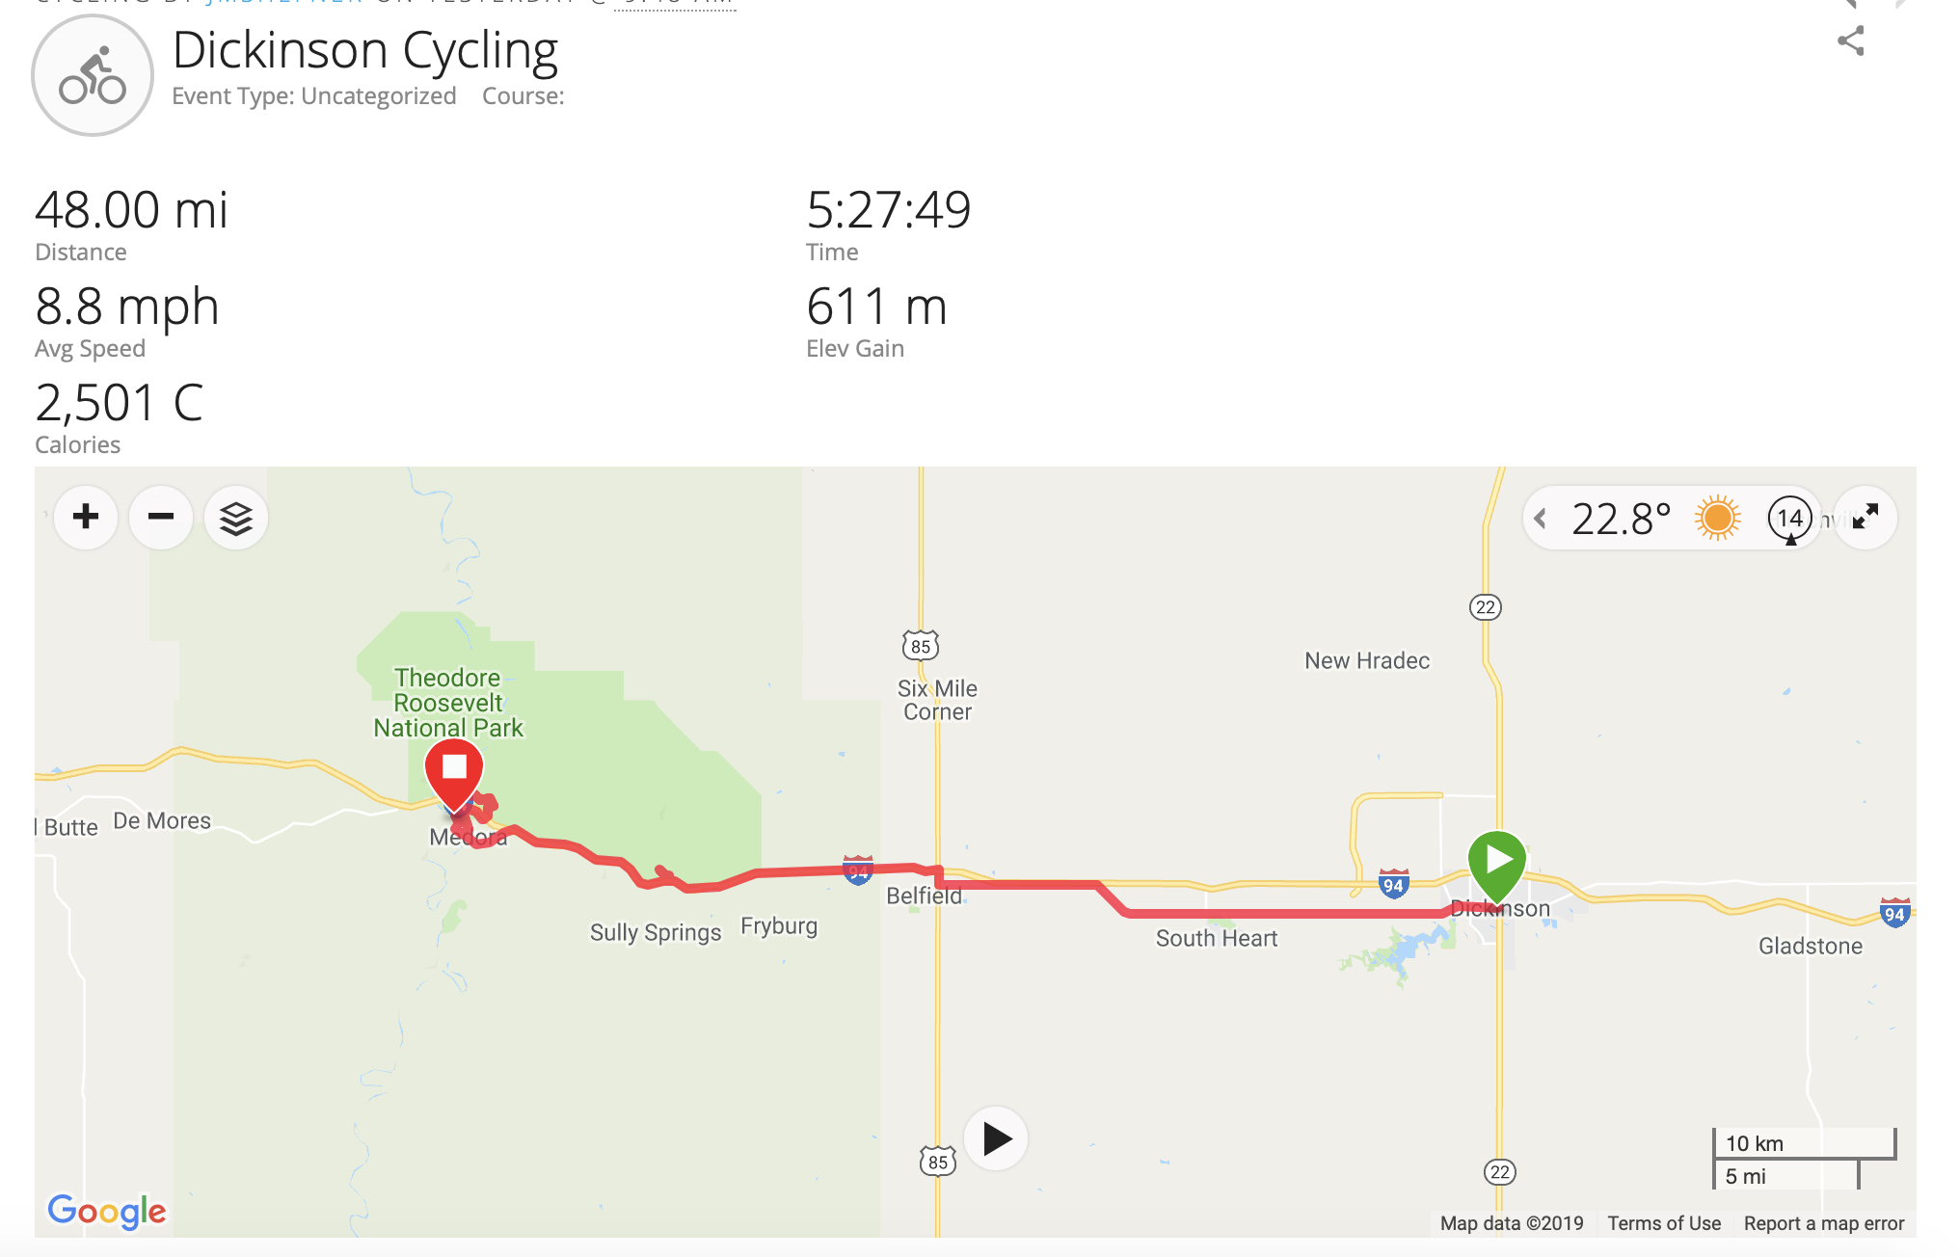Click the share activity icon
This screenshot has height=1257, width=1959.
(1850, 41)
